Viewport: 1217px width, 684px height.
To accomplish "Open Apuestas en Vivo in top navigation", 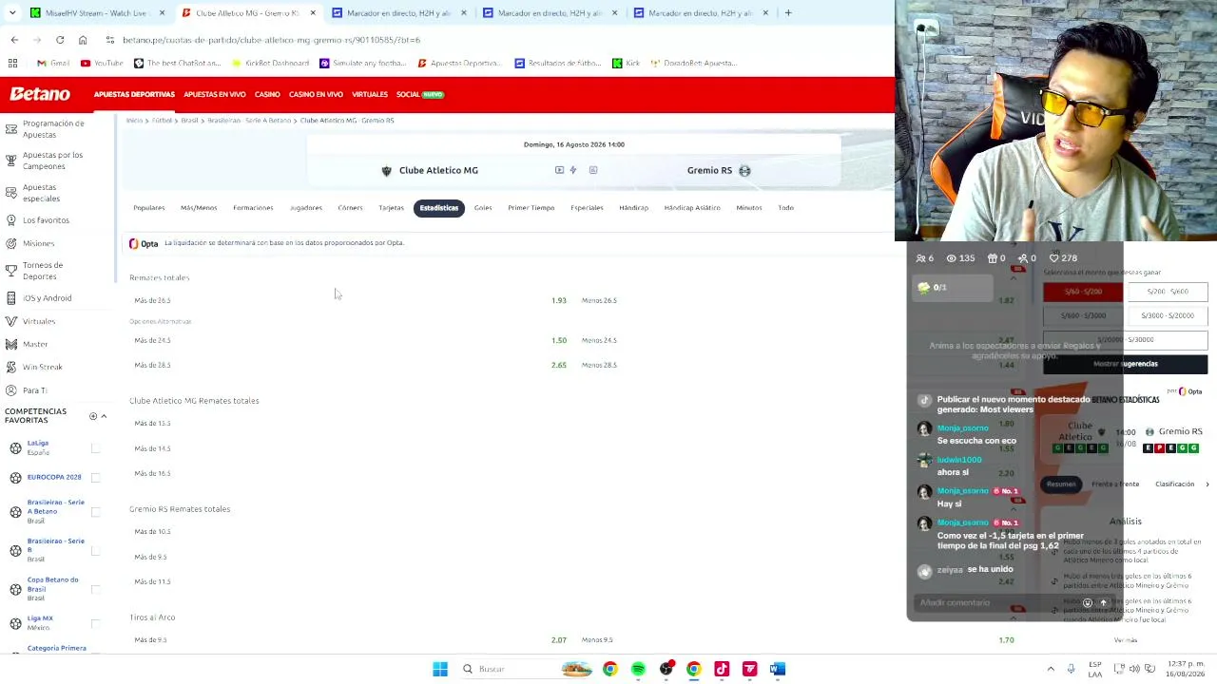I will [x=215, y=95].
